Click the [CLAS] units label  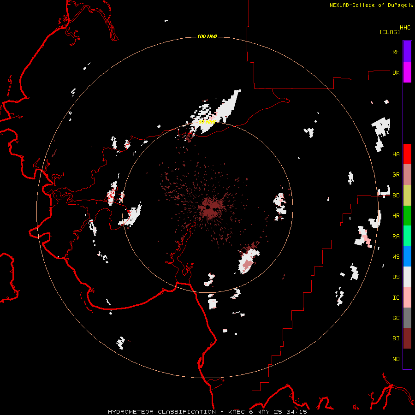coord(390,32)
